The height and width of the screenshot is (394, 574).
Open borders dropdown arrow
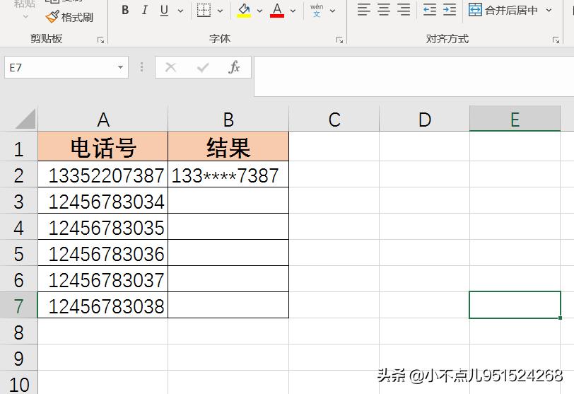click(x=220, y=11)
